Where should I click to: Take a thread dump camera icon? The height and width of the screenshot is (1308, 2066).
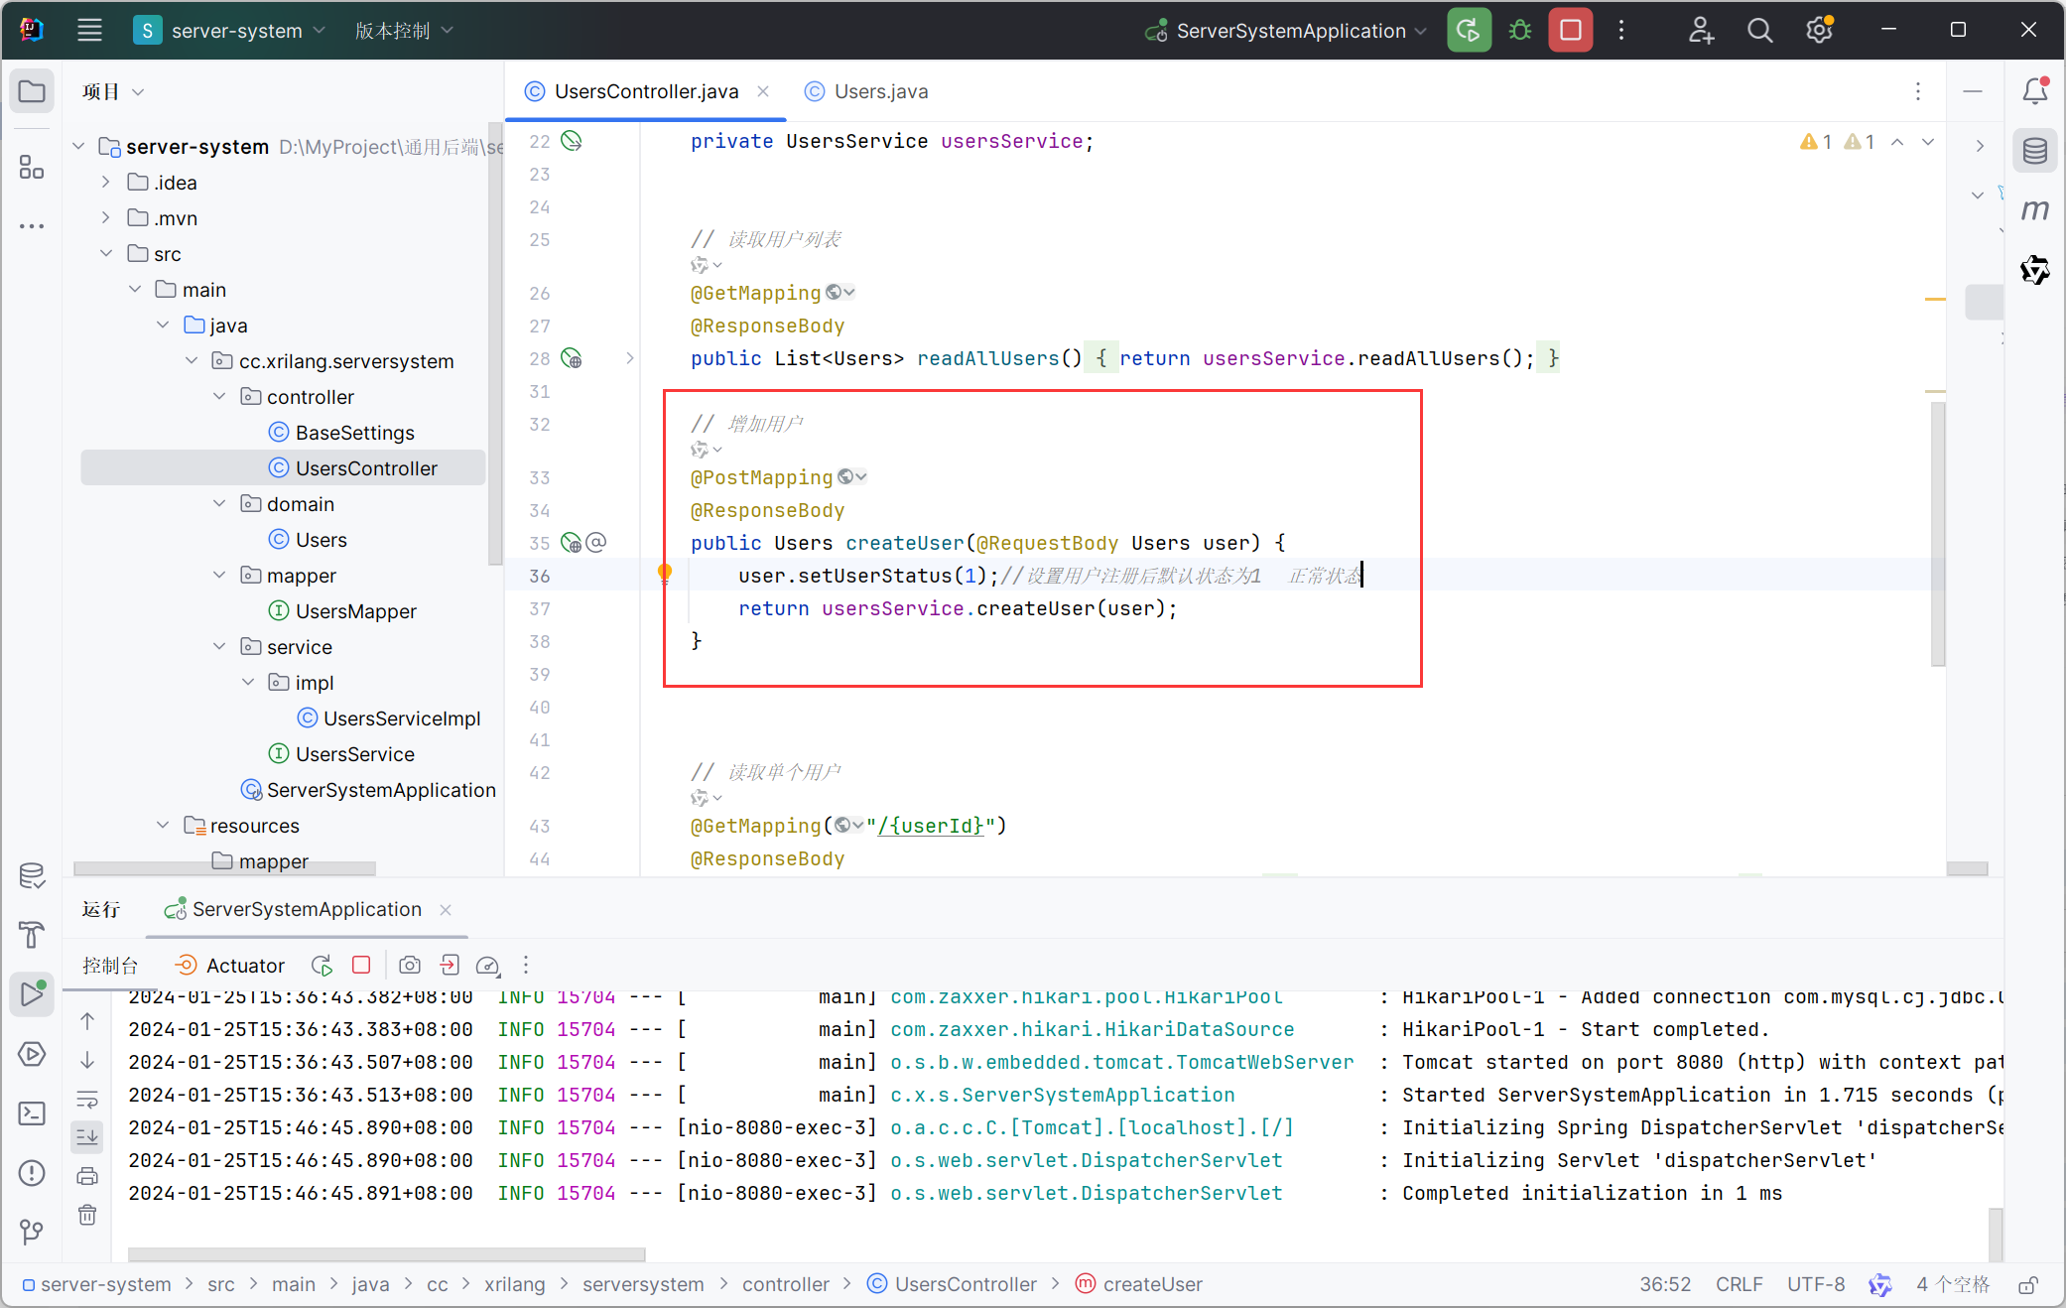tap(409, 965)
